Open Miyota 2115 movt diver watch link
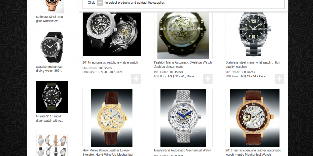This screenshot has width=313, height=156. pos(50,118)
